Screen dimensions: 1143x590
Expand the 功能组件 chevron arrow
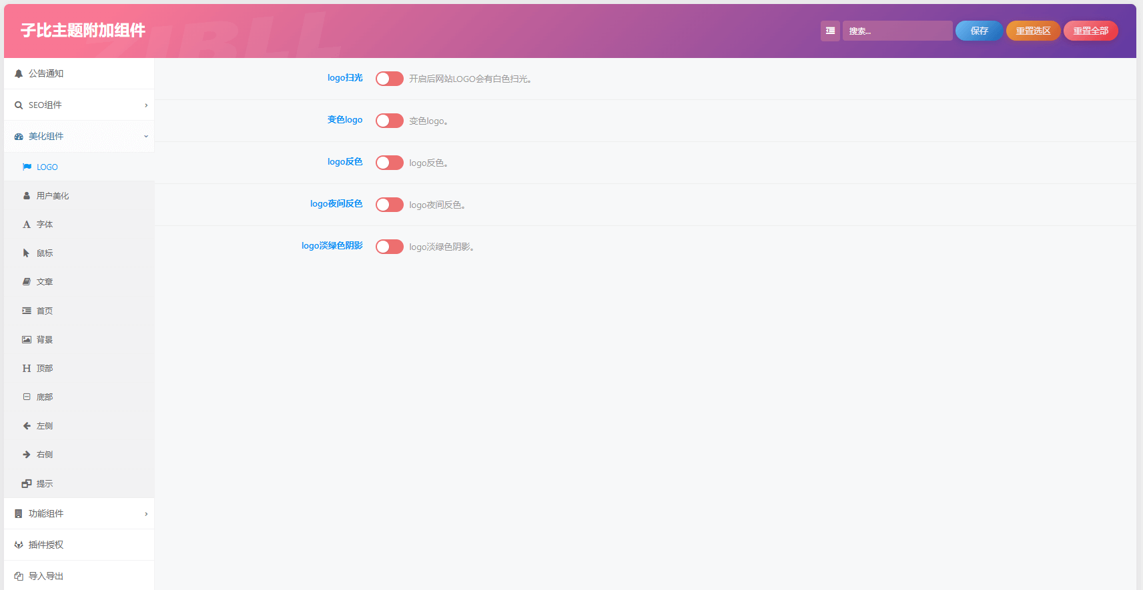tap(146, 514)
